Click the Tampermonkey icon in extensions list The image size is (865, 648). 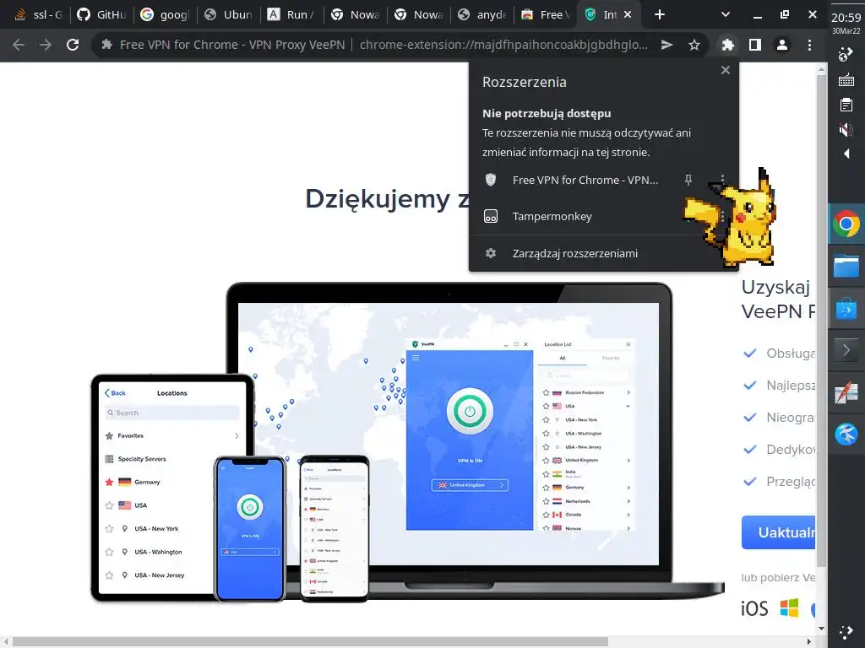tap(491, 216)
